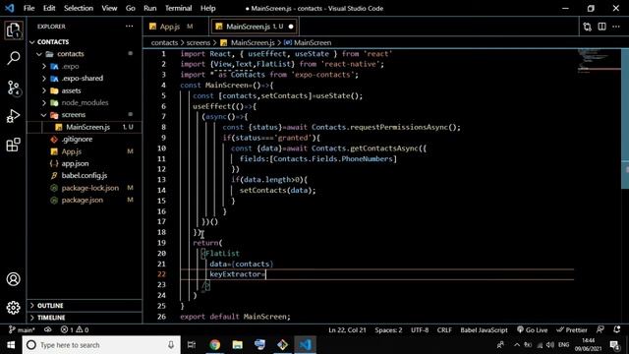Image resolution: width=629 pixels, height=354 pixels.
Task: Open the Search view in activity bar
Action: 13,58
